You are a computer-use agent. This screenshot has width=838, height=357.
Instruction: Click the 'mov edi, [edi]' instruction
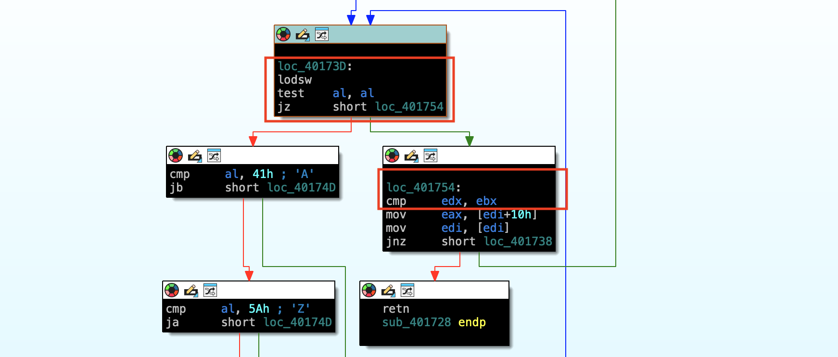click(x=448, y=228)
